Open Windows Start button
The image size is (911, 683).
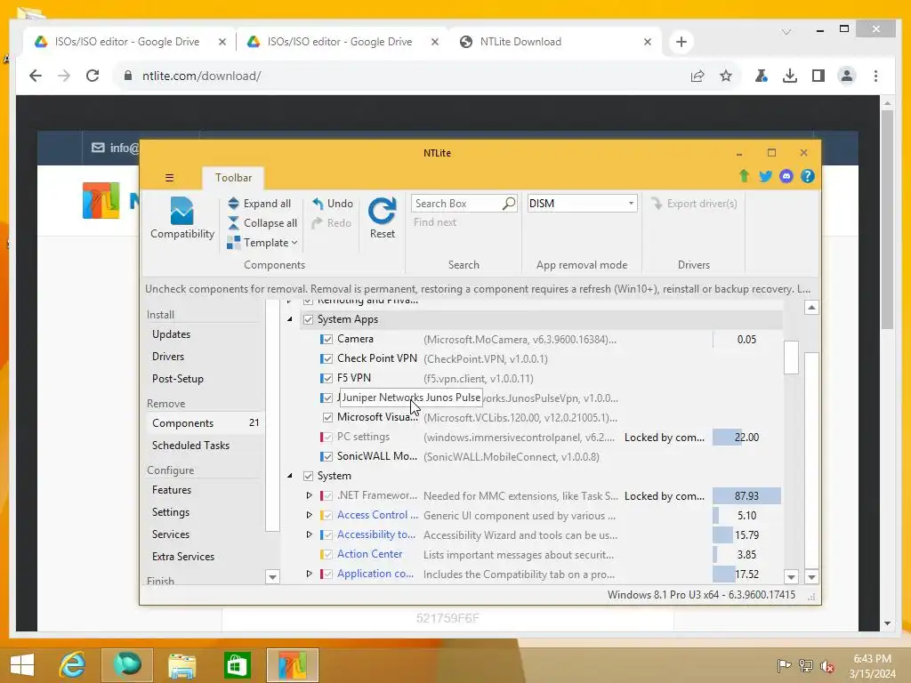pos(22,664)
